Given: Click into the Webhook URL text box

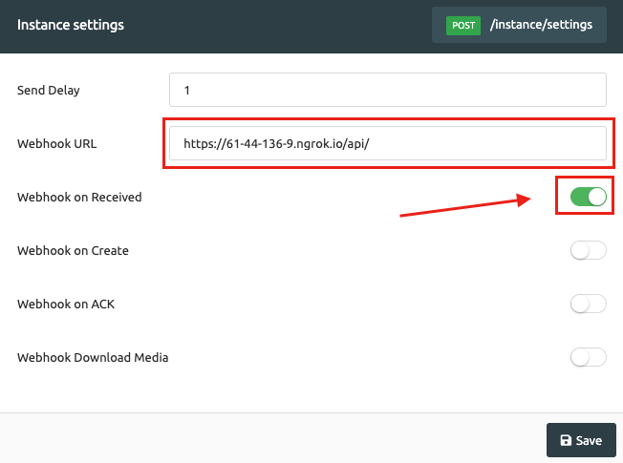Looking at the screenshot, I should (x=388, y=143).
